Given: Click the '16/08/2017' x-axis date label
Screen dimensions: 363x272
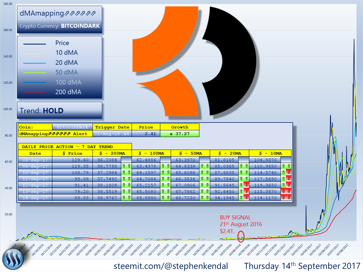Looking at the screenshot, I should coord(342,250).
